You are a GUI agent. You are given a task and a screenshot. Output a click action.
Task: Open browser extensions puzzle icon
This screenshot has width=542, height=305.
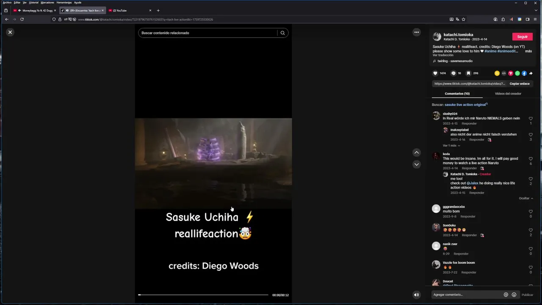(x=503, y=19)
